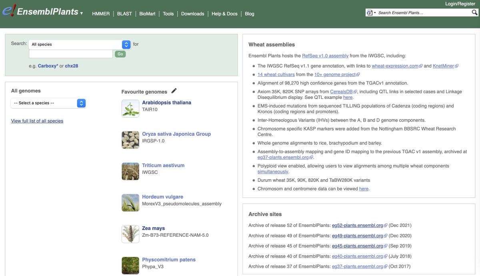Click the Zm-B73-REFERENCE-NAM-5.0 assembly text
480x276 pixels.
(175, 235)
